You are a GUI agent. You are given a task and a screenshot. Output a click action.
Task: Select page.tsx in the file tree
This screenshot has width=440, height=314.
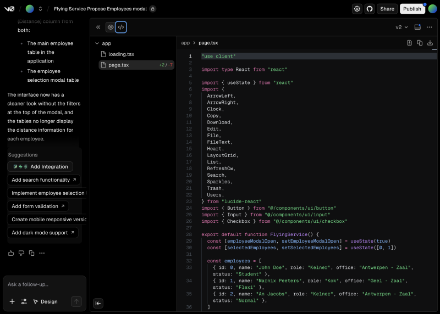pyautogui.click(x=118, y=65)
